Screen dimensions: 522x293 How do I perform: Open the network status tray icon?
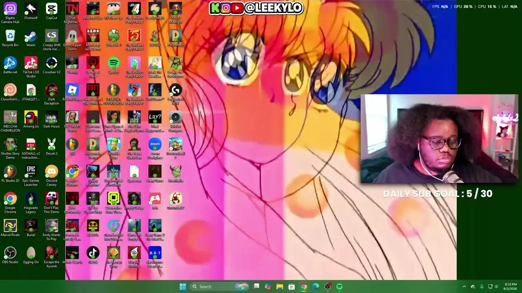pyautogui.click(x=490, y=286)
